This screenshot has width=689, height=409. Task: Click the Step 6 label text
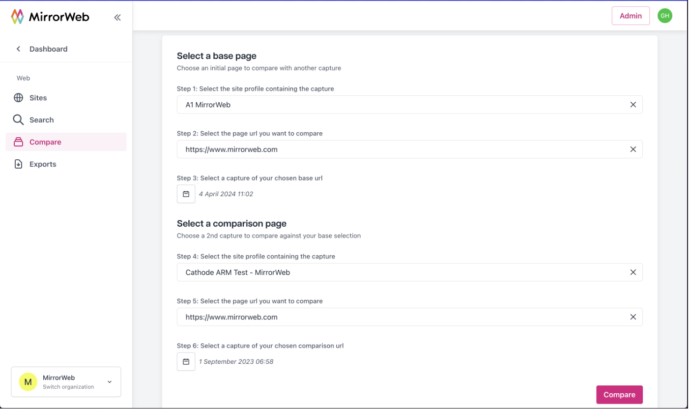click(260, 346)
